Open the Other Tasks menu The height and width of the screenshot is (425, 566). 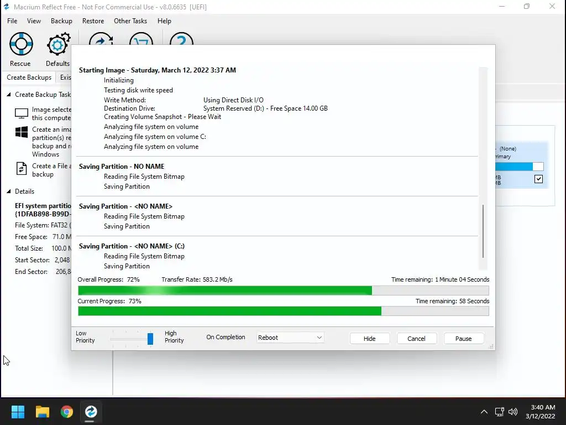(x=130, y=21)
